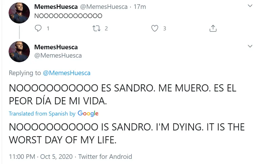Click the Translated from Spanish link
259x164 pixels.
pyautogui.click(x=38, y=114)
